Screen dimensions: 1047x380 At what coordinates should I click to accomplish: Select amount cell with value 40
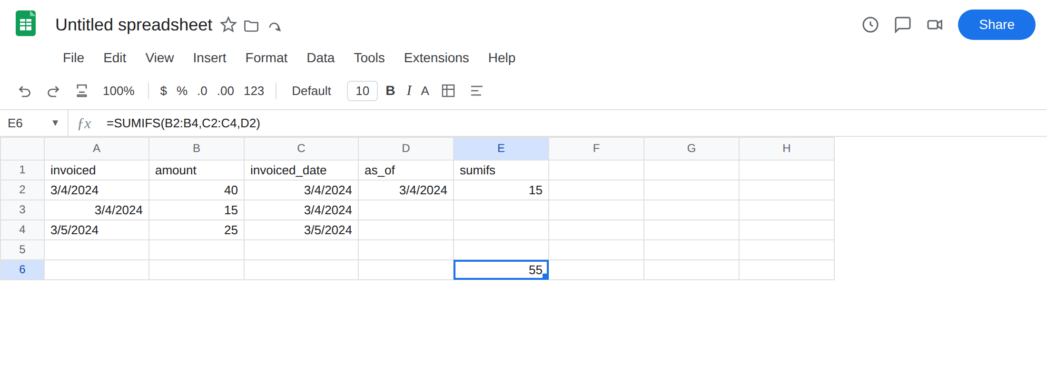pos(197,190)
